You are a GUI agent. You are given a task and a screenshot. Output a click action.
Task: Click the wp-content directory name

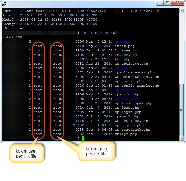pyautogui.click(x=126, y=90)
